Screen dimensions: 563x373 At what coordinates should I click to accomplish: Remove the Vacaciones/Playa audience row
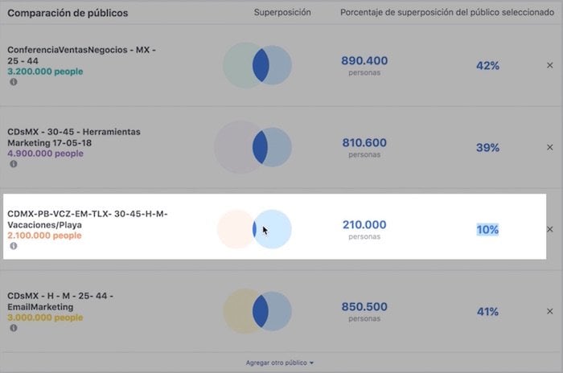(550, 229)
